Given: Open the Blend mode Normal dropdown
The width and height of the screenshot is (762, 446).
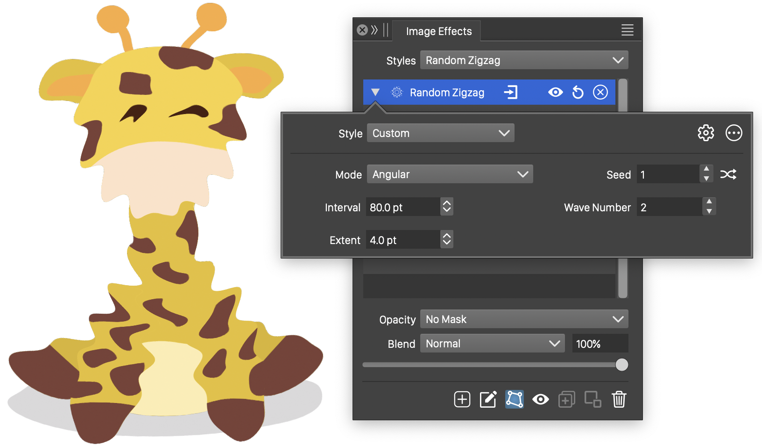Looking at the screenshot, I should tap(492, 344).
